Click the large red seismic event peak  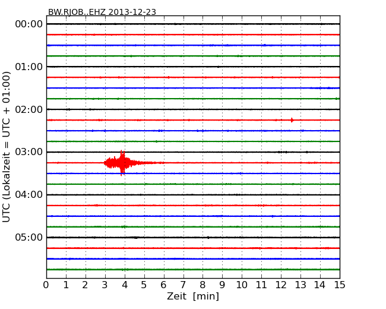(122, 163)
